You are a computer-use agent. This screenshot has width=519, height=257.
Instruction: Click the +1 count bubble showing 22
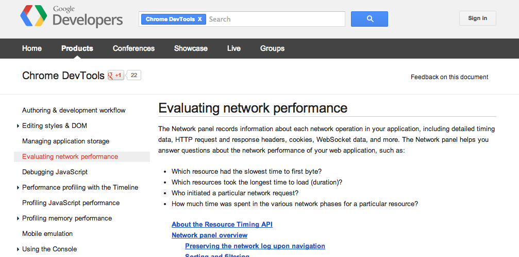(x=134, y=76)
